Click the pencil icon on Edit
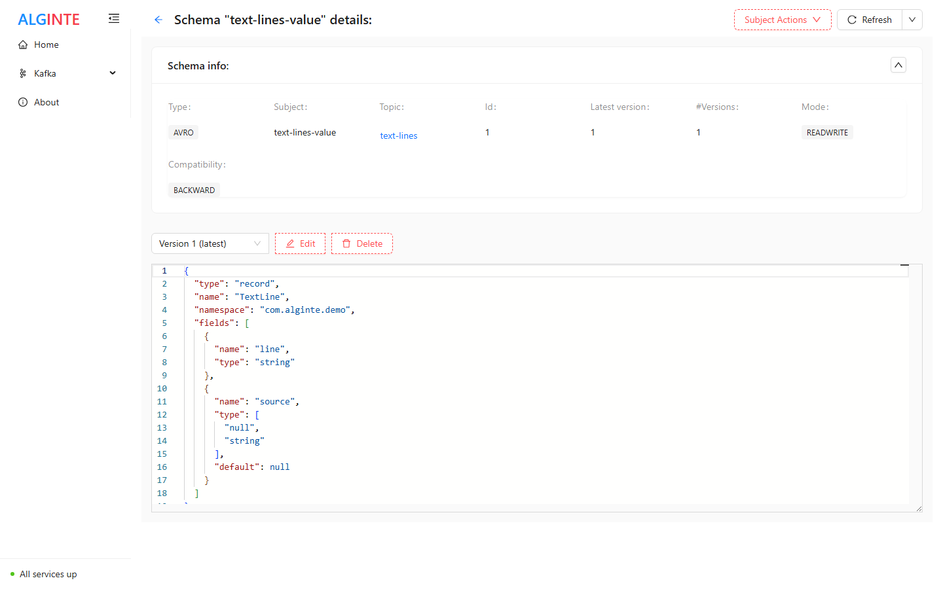Viewport: 943px width, 589px height. 290,243
